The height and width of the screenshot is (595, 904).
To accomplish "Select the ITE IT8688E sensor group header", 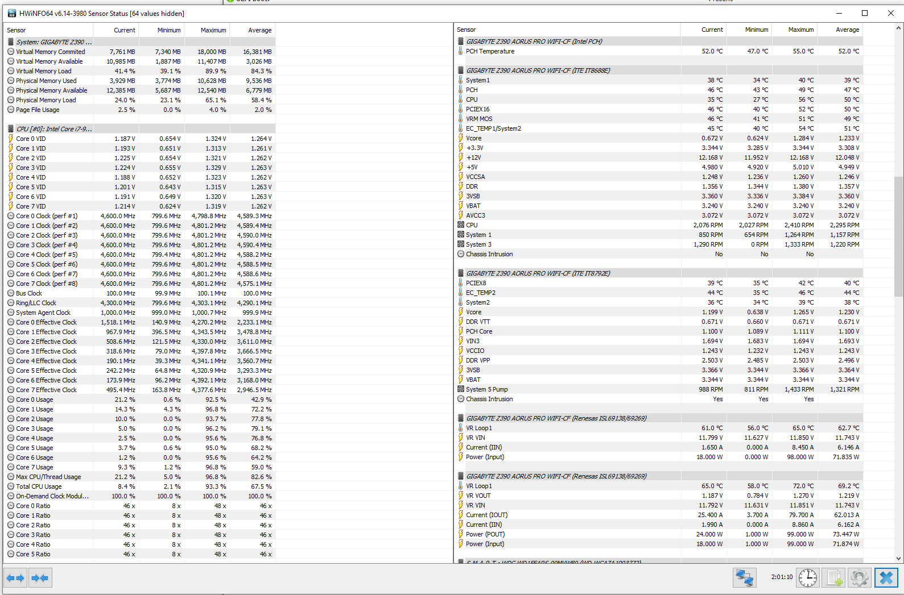I will (x=659, y=70).
